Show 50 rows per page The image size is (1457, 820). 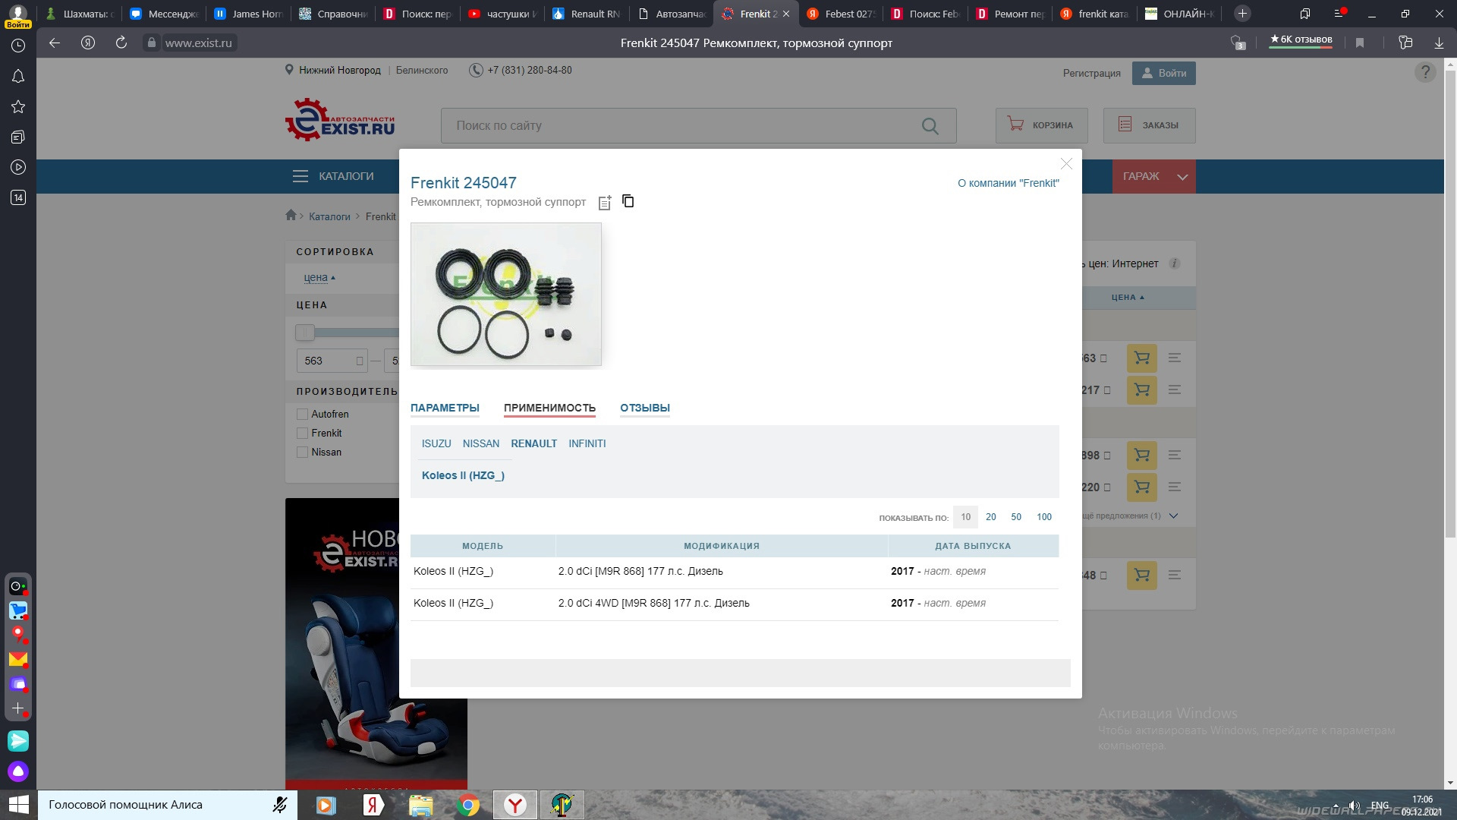pyautogui.click(x=1015, y=517)
